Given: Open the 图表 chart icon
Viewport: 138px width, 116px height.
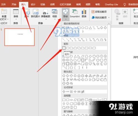Looking at the screenshot, I should click(x=84, y=13).
